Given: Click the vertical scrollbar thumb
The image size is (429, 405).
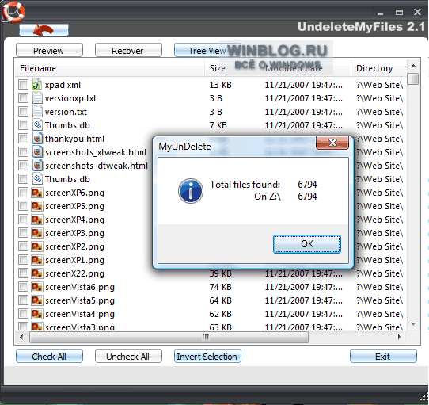Looking at the screenshot, I should pos(413,78).
